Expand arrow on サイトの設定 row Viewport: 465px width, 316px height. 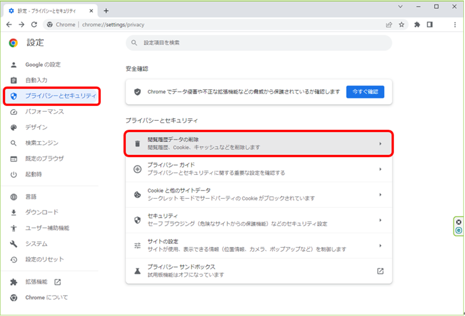(380, 246)
